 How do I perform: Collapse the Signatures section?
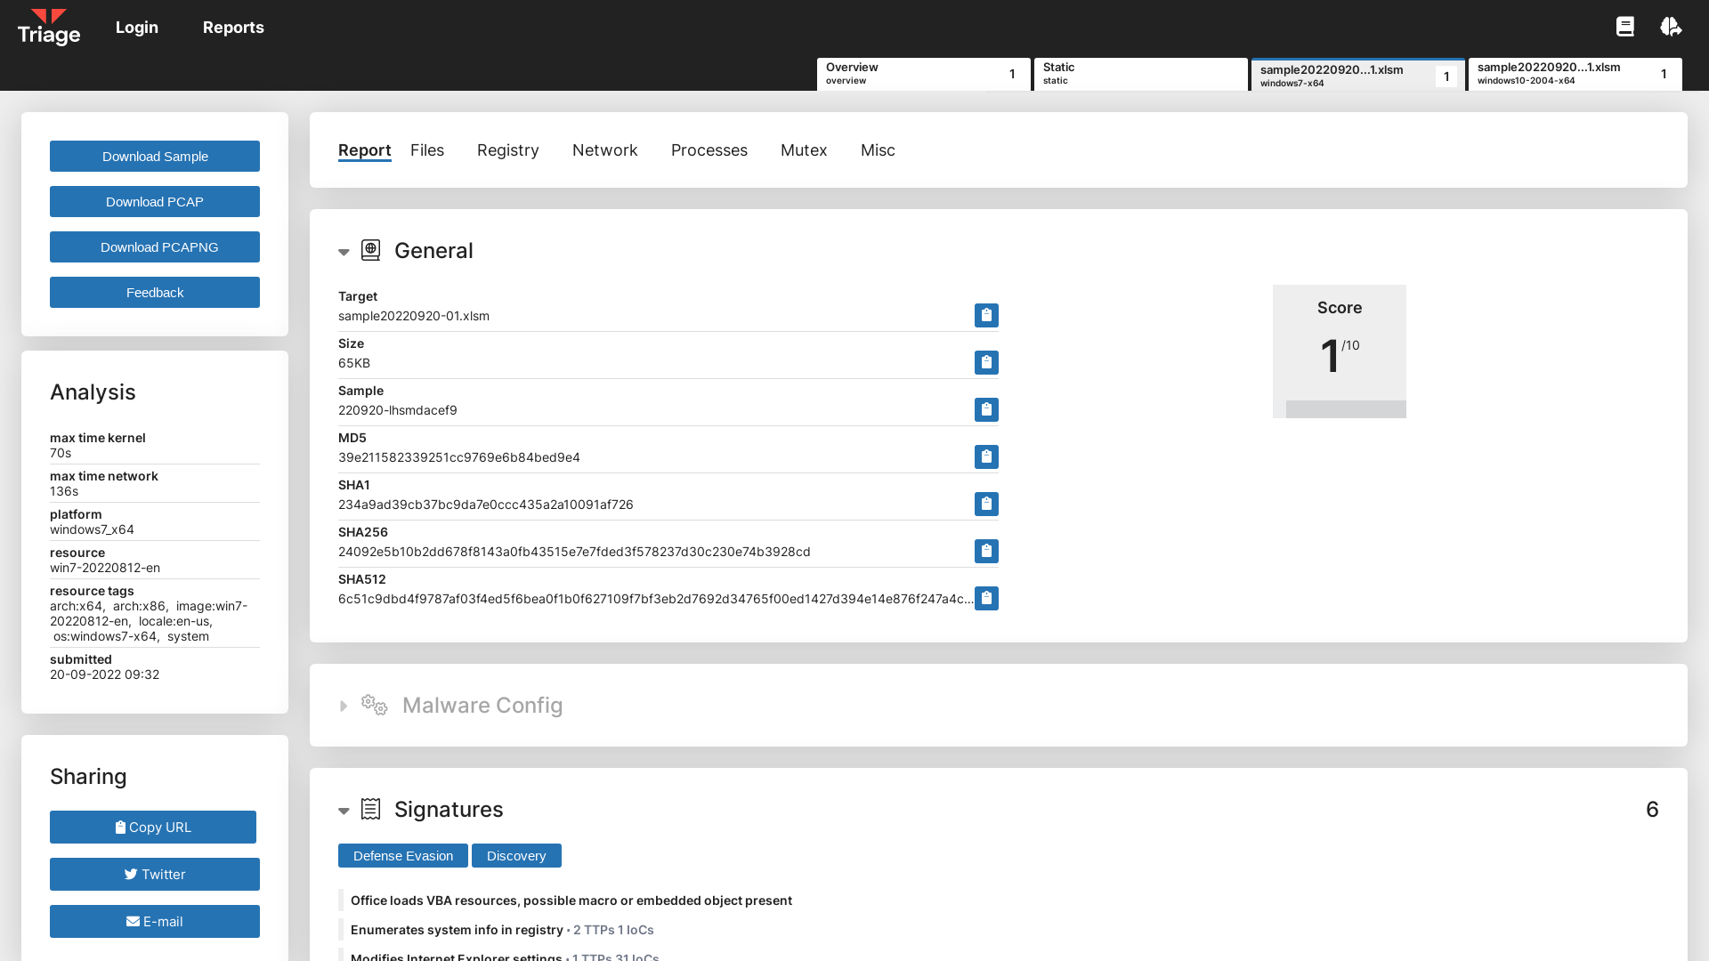pos(344,811)
